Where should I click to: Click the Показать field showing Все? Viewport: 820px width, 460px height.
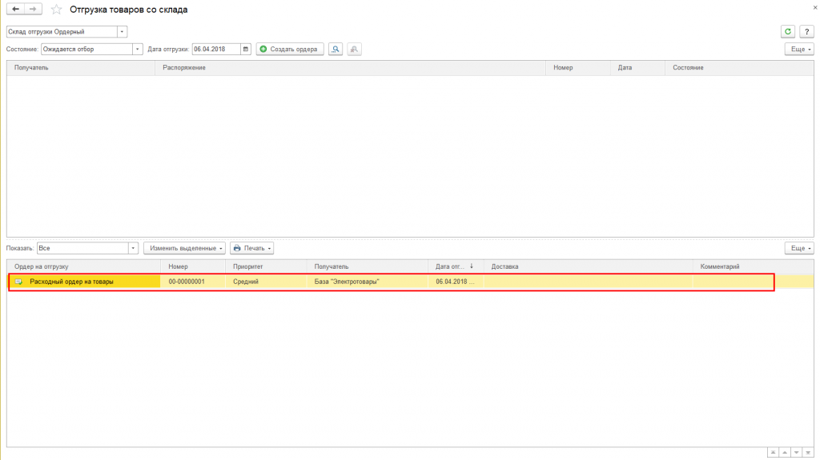pyautogui.click(x=82, y=248)
